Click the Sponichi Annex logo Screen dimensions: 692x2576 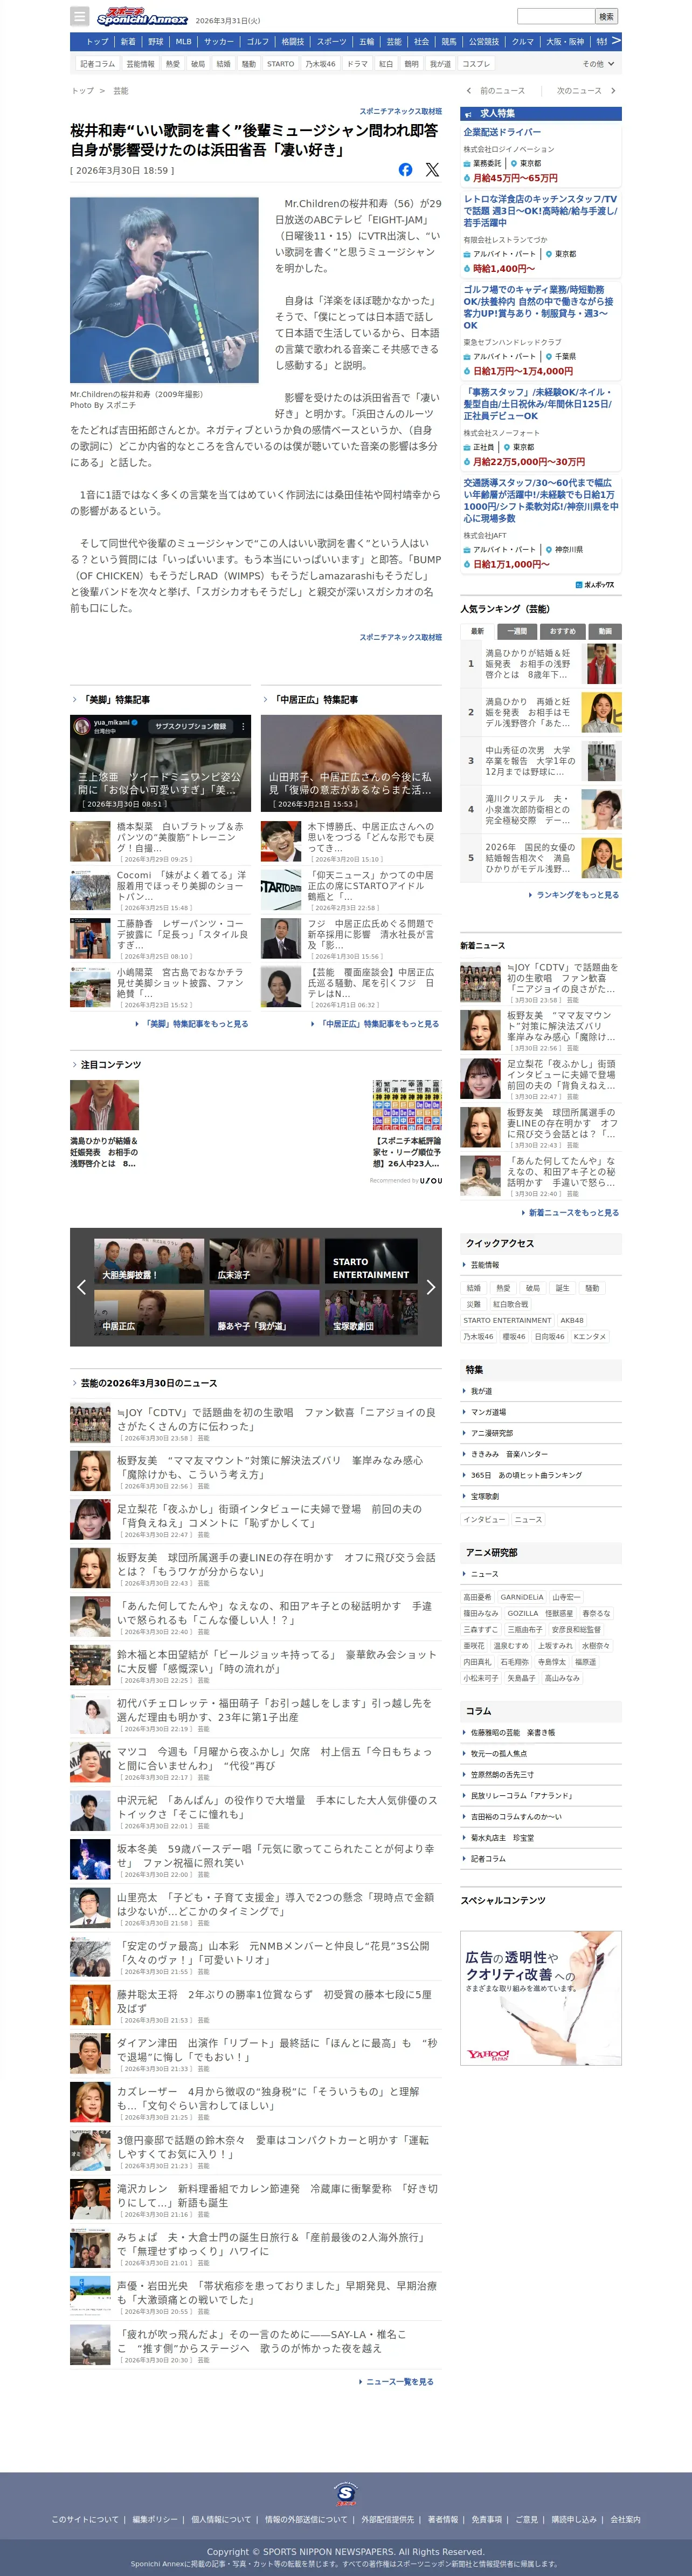(142, 17)
